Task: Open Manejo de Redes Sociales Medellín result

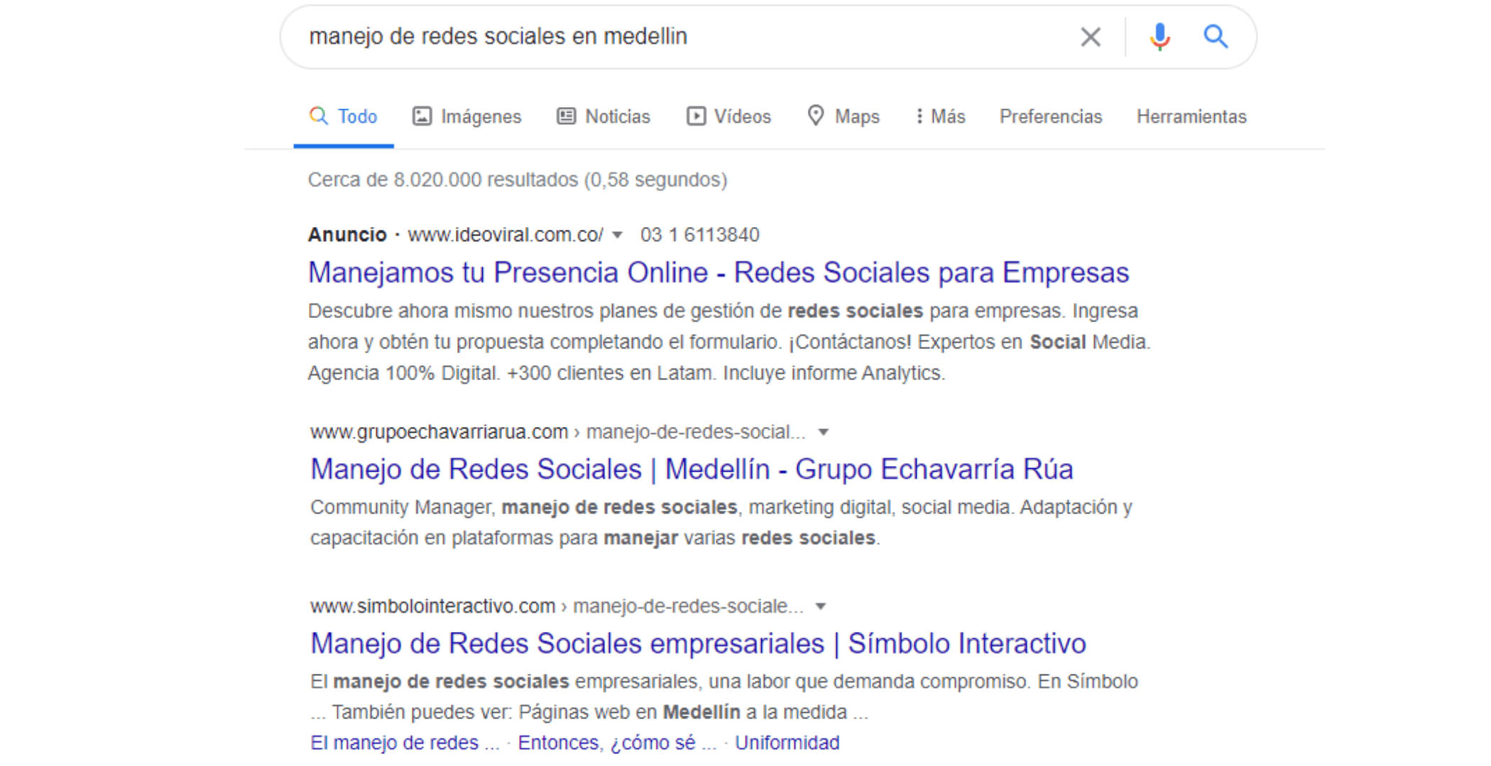Action: pyautogui.click(x=692, y=470)
